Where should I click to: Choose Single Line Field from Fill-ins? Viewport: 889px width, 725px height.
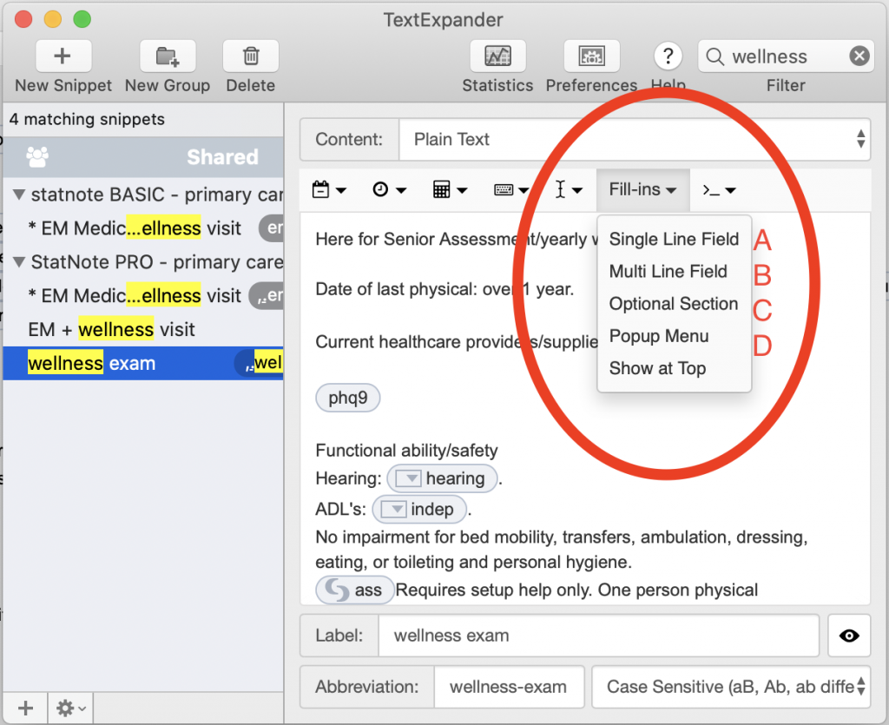(x=674, y=240)
